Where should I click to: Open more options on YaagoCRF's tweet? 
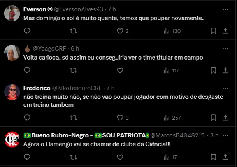225,48
